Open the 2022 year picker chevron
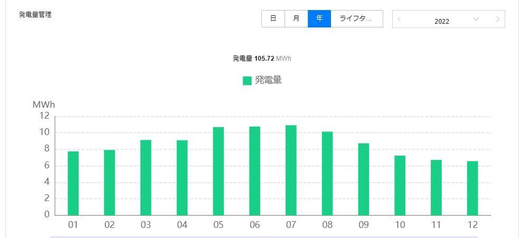521x238 pixels. point(476,19)
